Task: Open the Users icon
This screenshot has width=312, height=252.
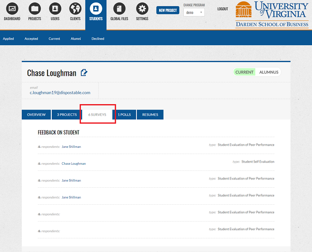Action: (x=55, y=9)
